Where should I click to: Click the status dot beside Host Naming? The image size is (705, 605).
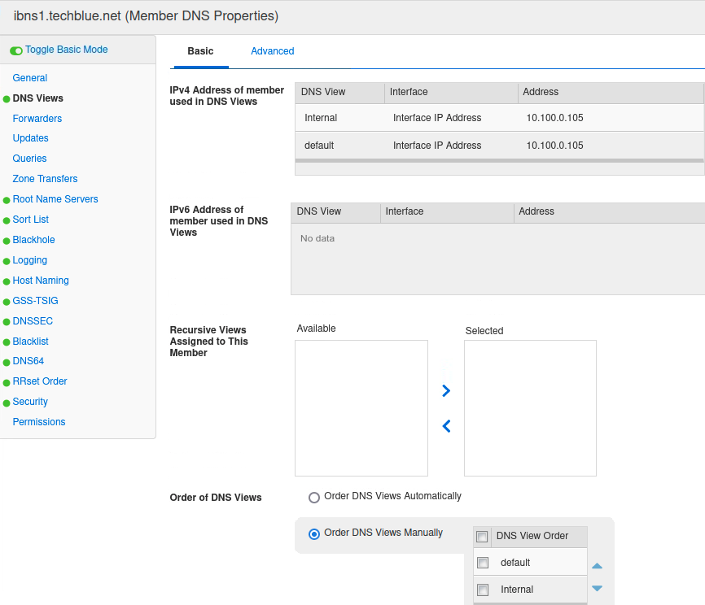[x=6, y=280]
